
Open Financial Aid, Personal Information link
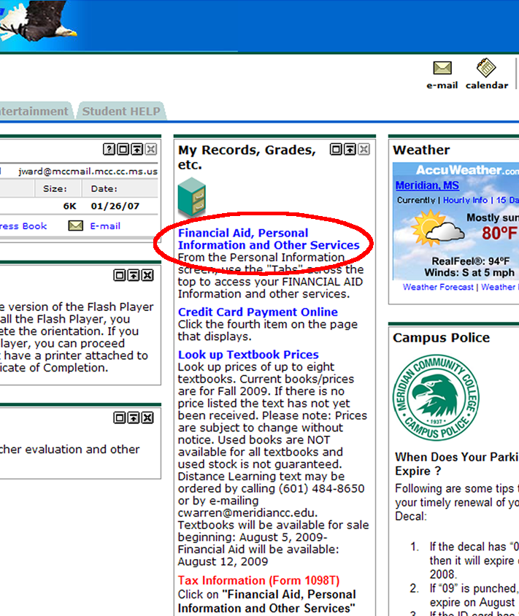269,239
